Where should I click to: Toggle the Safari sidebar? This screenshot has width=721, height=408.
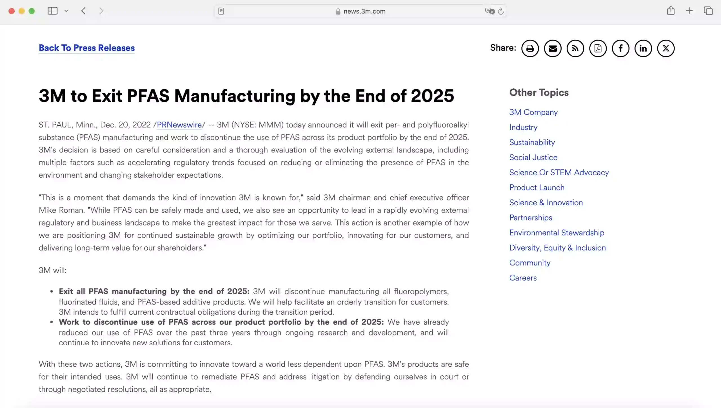point(52,11)
